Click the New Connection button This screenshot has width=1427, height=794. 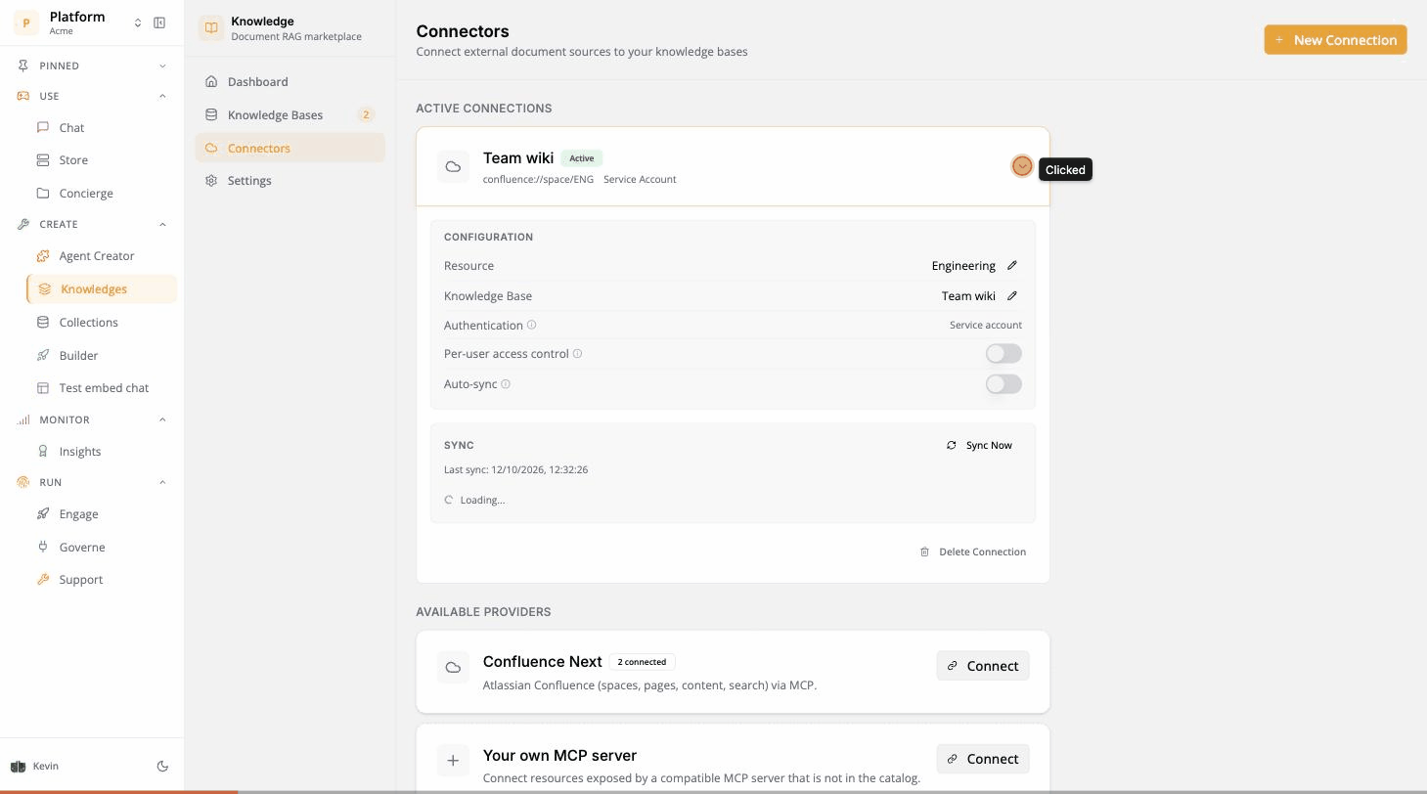(1335, 40)
